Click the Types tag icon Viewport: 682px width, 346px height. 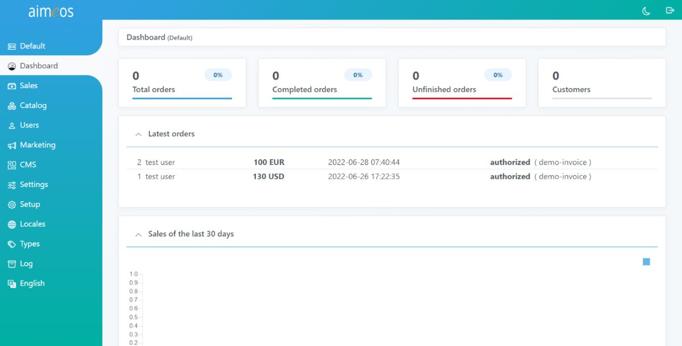(x=12, y=244)
